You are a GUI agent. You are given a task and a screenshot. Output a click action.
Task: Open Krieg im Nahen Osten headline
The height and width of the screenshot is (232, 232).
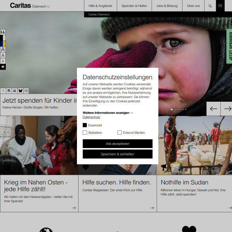[x=36, y=186]
